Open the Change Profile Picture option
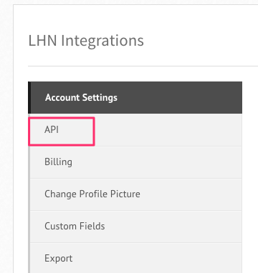This screenshot has width=258, height=273. pos(135,194)
